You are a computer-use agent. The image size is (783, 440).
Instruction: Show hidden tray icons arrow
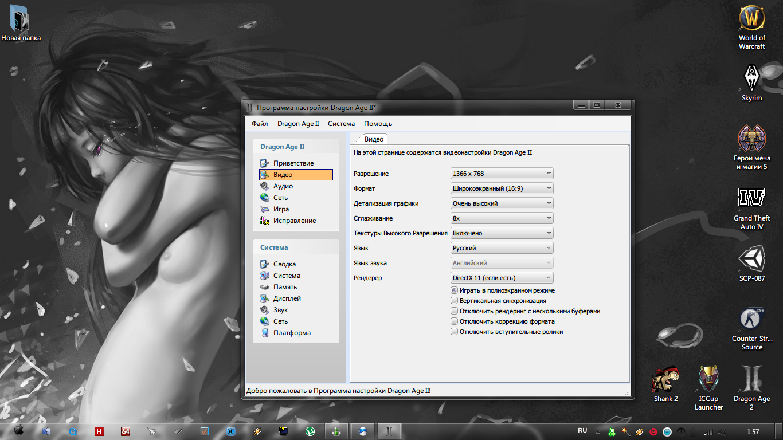(599, 432)
